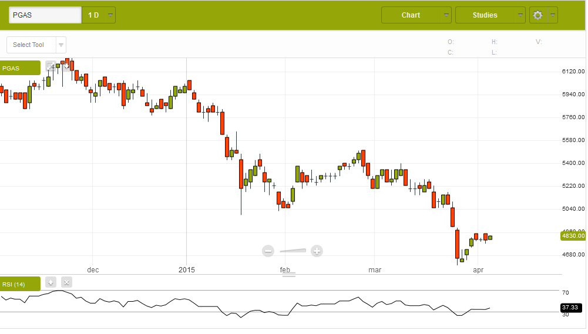This screenshot has width=588, height=334.
Task: Close the RSI (14) study panel
Action: click(x=66, y=282)
